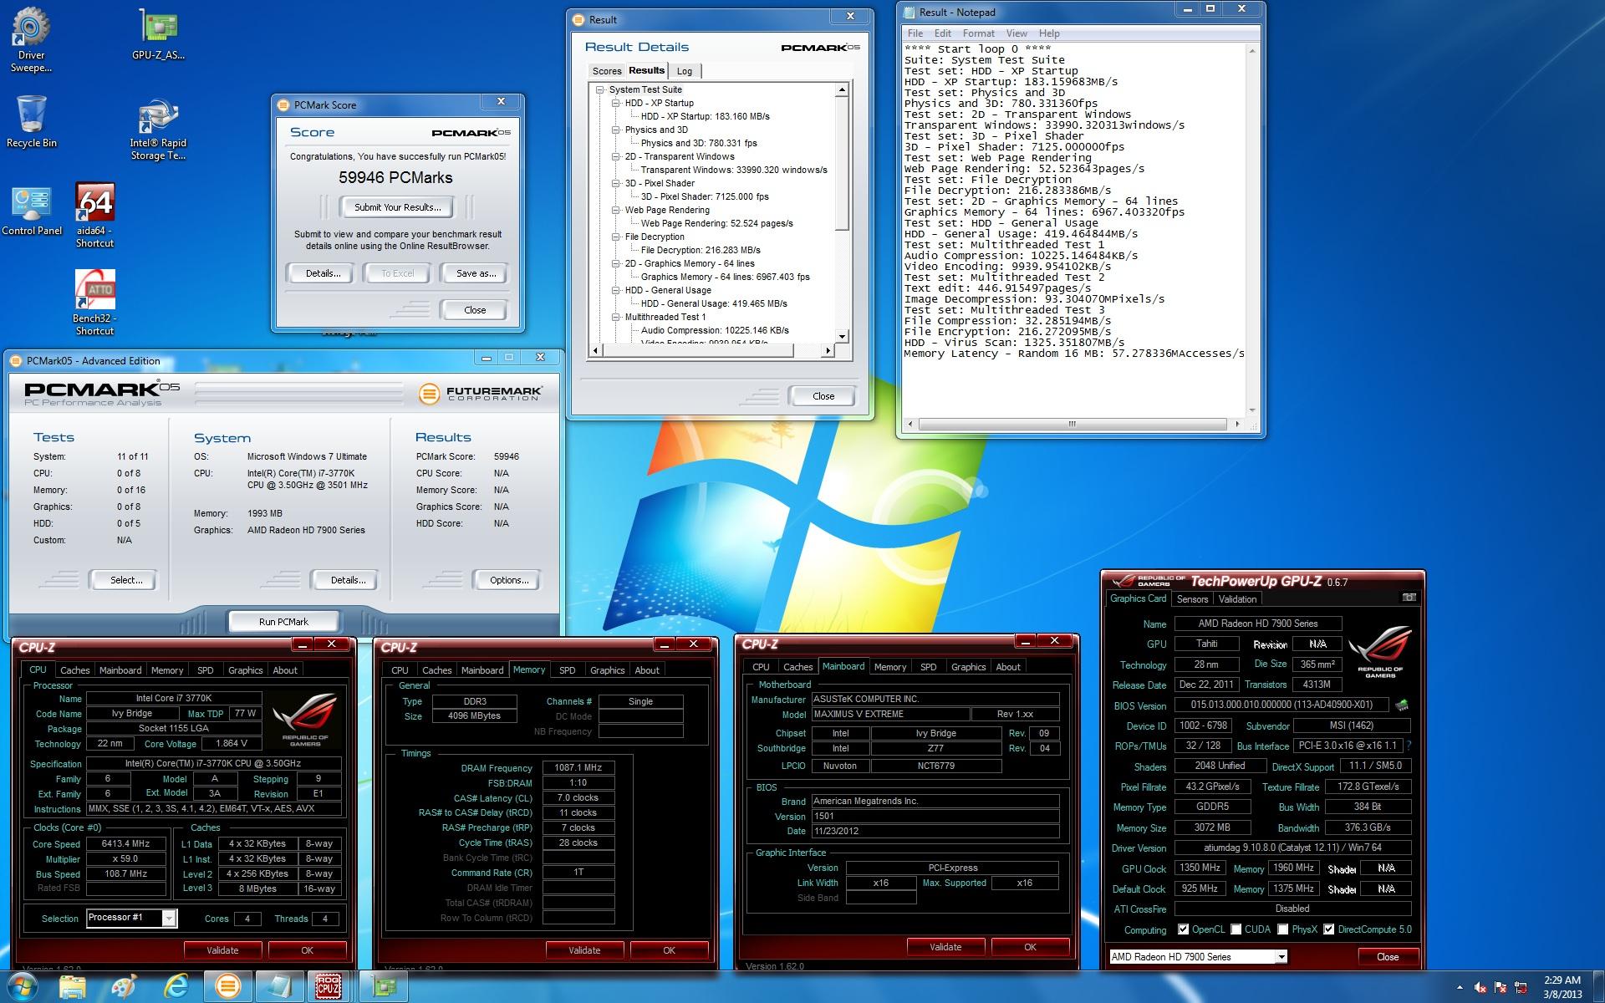Select the aida64 Shortcut desktop icon
1605x1003 pixels.
[94, 216]
